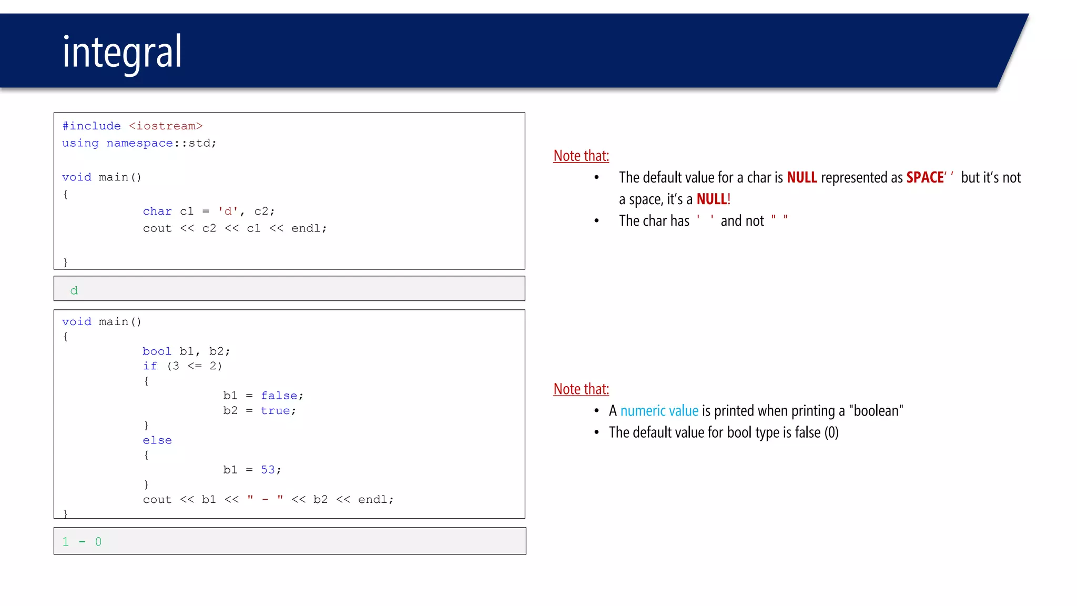Click the 'bool b1, b2;' declaration line

click(x=186, y=351)
